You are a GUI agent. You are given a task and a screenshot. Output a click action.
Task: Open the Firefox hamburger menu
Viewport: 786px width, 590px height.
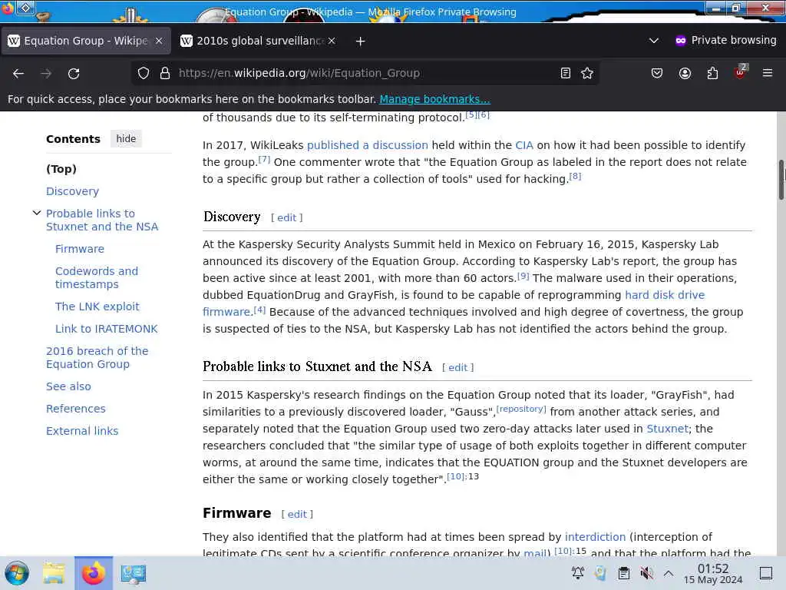coord(768,73)
